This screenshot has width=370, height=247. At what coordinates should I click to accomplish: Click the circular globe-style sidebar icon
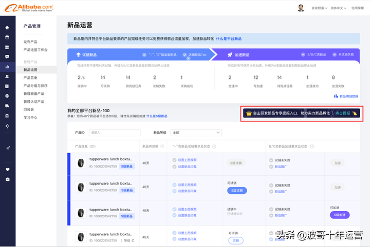(7, 96)
